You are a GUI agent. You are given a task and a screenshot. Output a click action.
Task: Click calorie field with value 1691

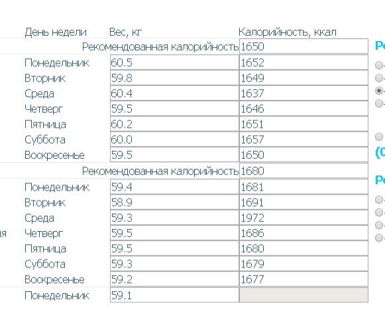(x=303, y=203)
